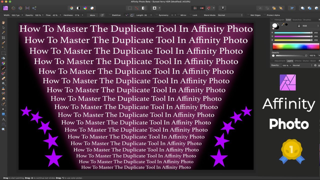
Task: Open the RGB colour model dropdown
Action: pyautogui.click(x=310, y=26)
